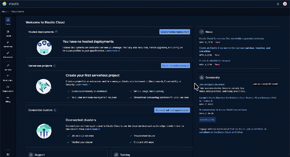
Task: Open Connected section in sidebar
Action: pos(8,55)
